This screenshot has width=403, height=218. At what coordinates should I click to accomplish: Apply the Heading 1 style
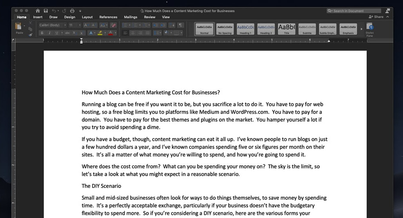click(x=245, y=29)
